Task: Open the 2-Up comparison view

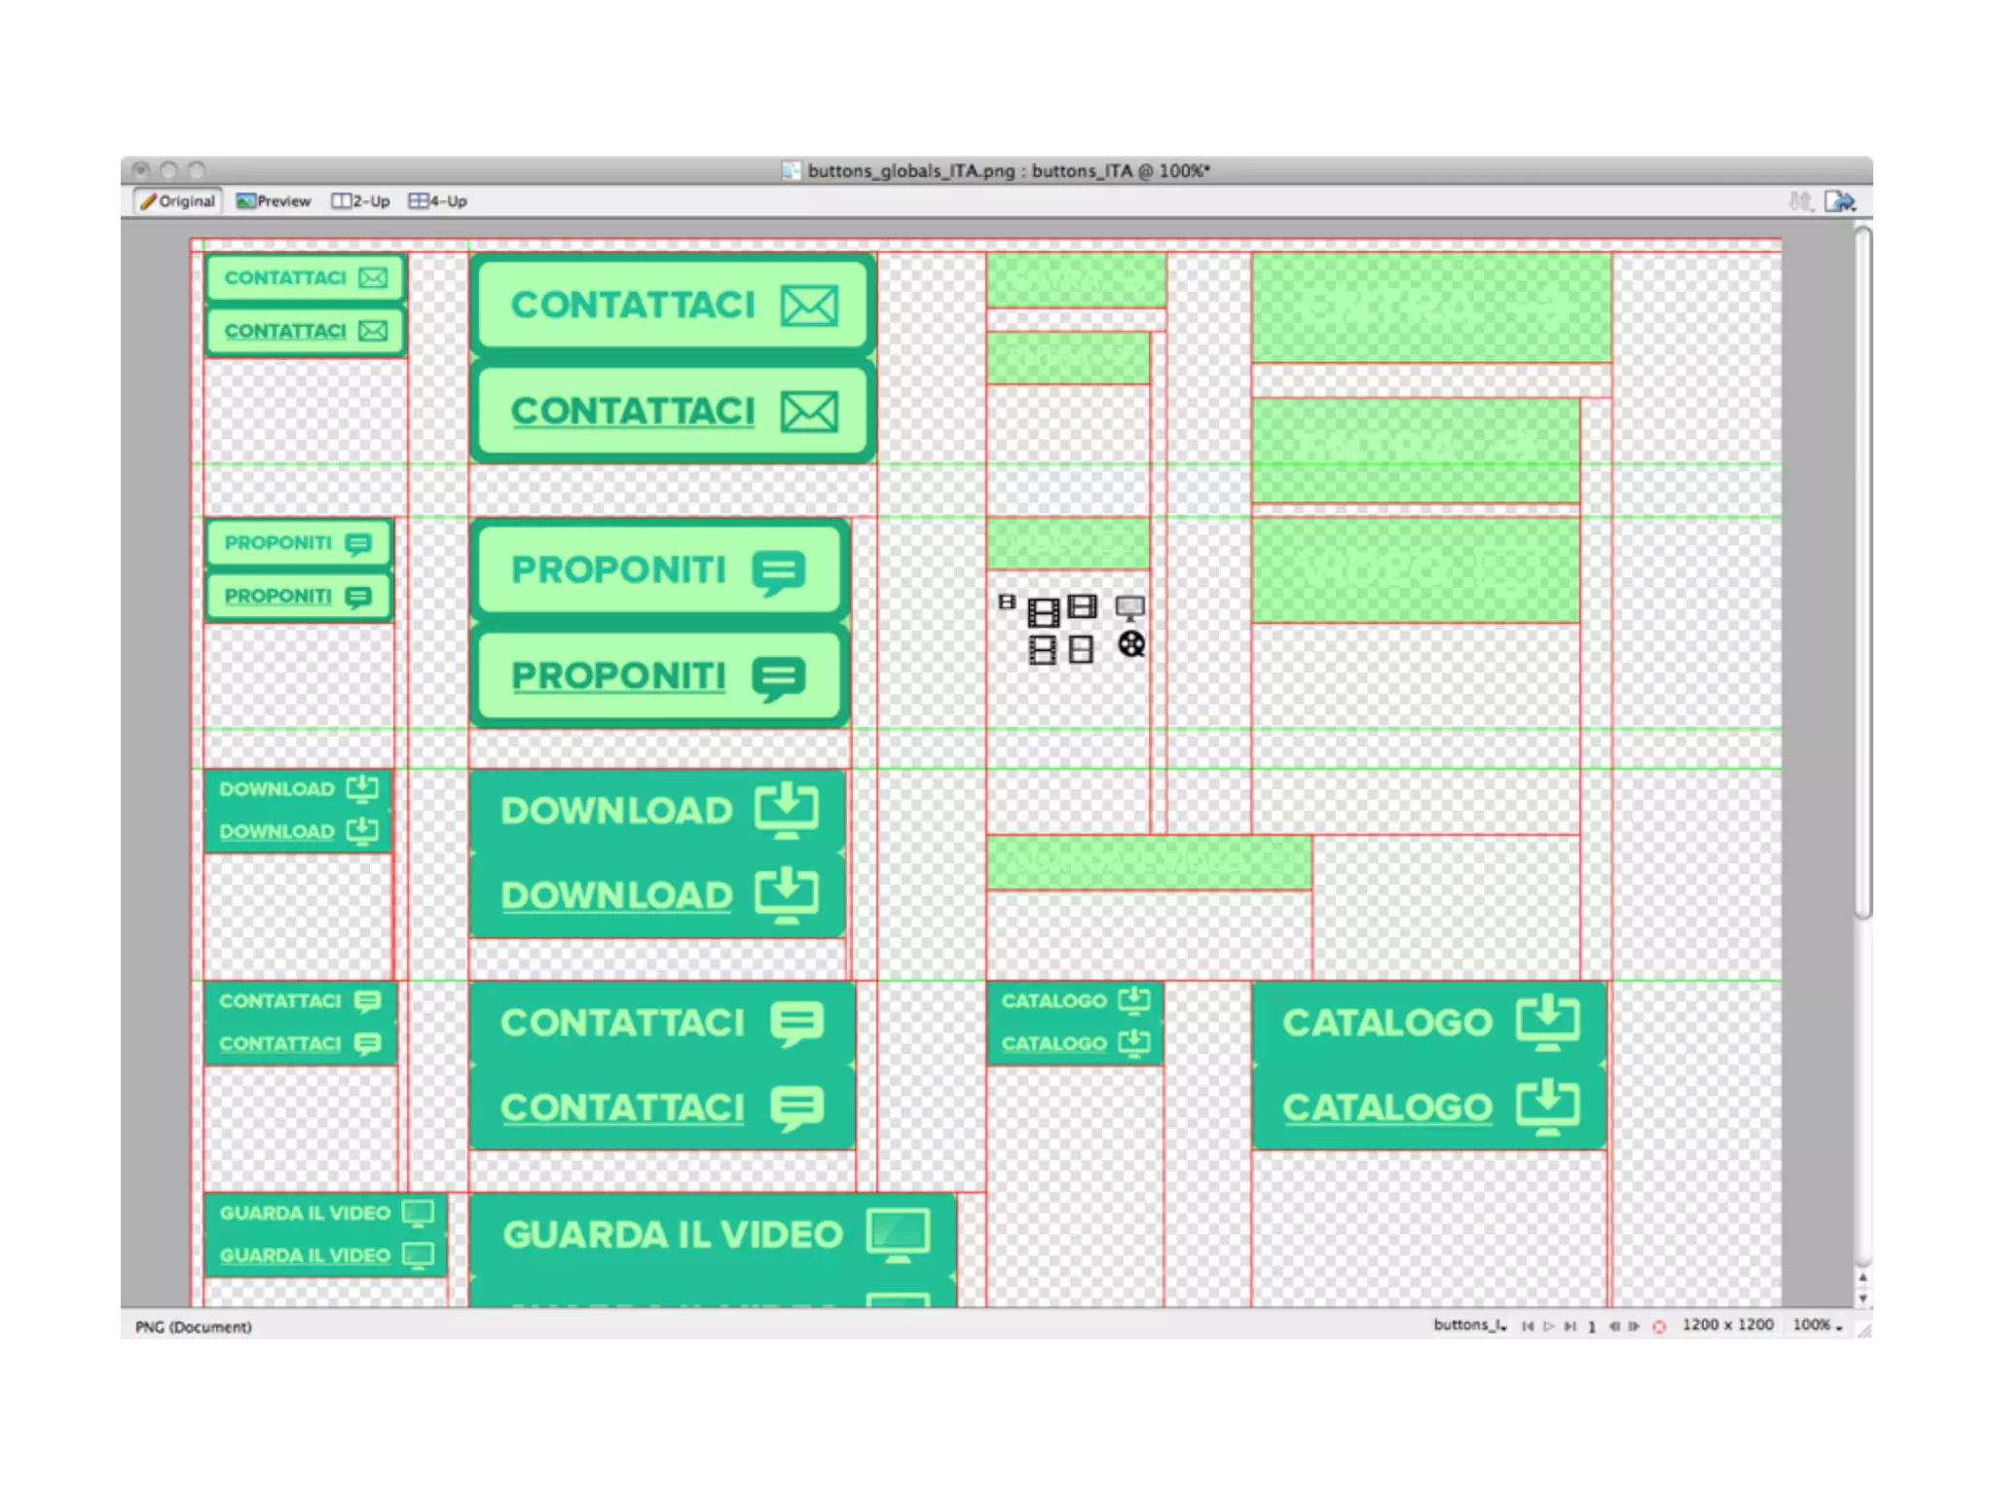Action: tap(360, 201)
